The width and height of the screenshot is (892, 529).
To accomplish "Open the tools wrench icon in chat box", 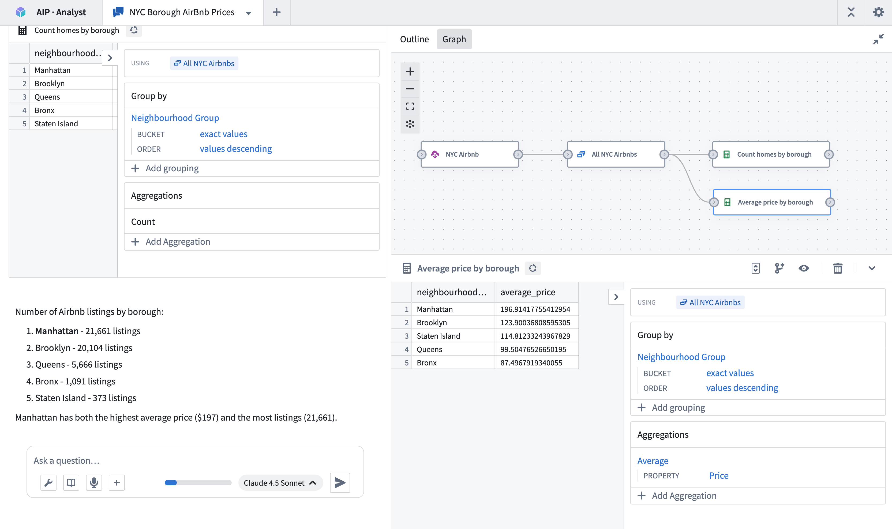I will click(x=48, y=483).
